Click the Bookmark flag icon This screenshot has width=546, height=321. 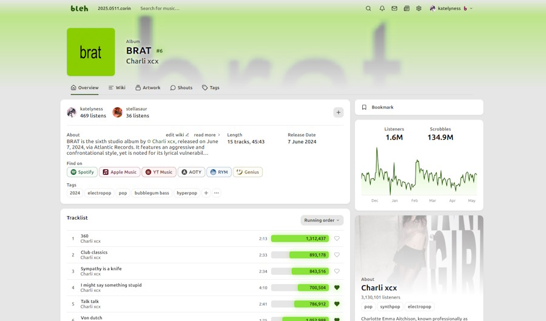click(364, 107)
